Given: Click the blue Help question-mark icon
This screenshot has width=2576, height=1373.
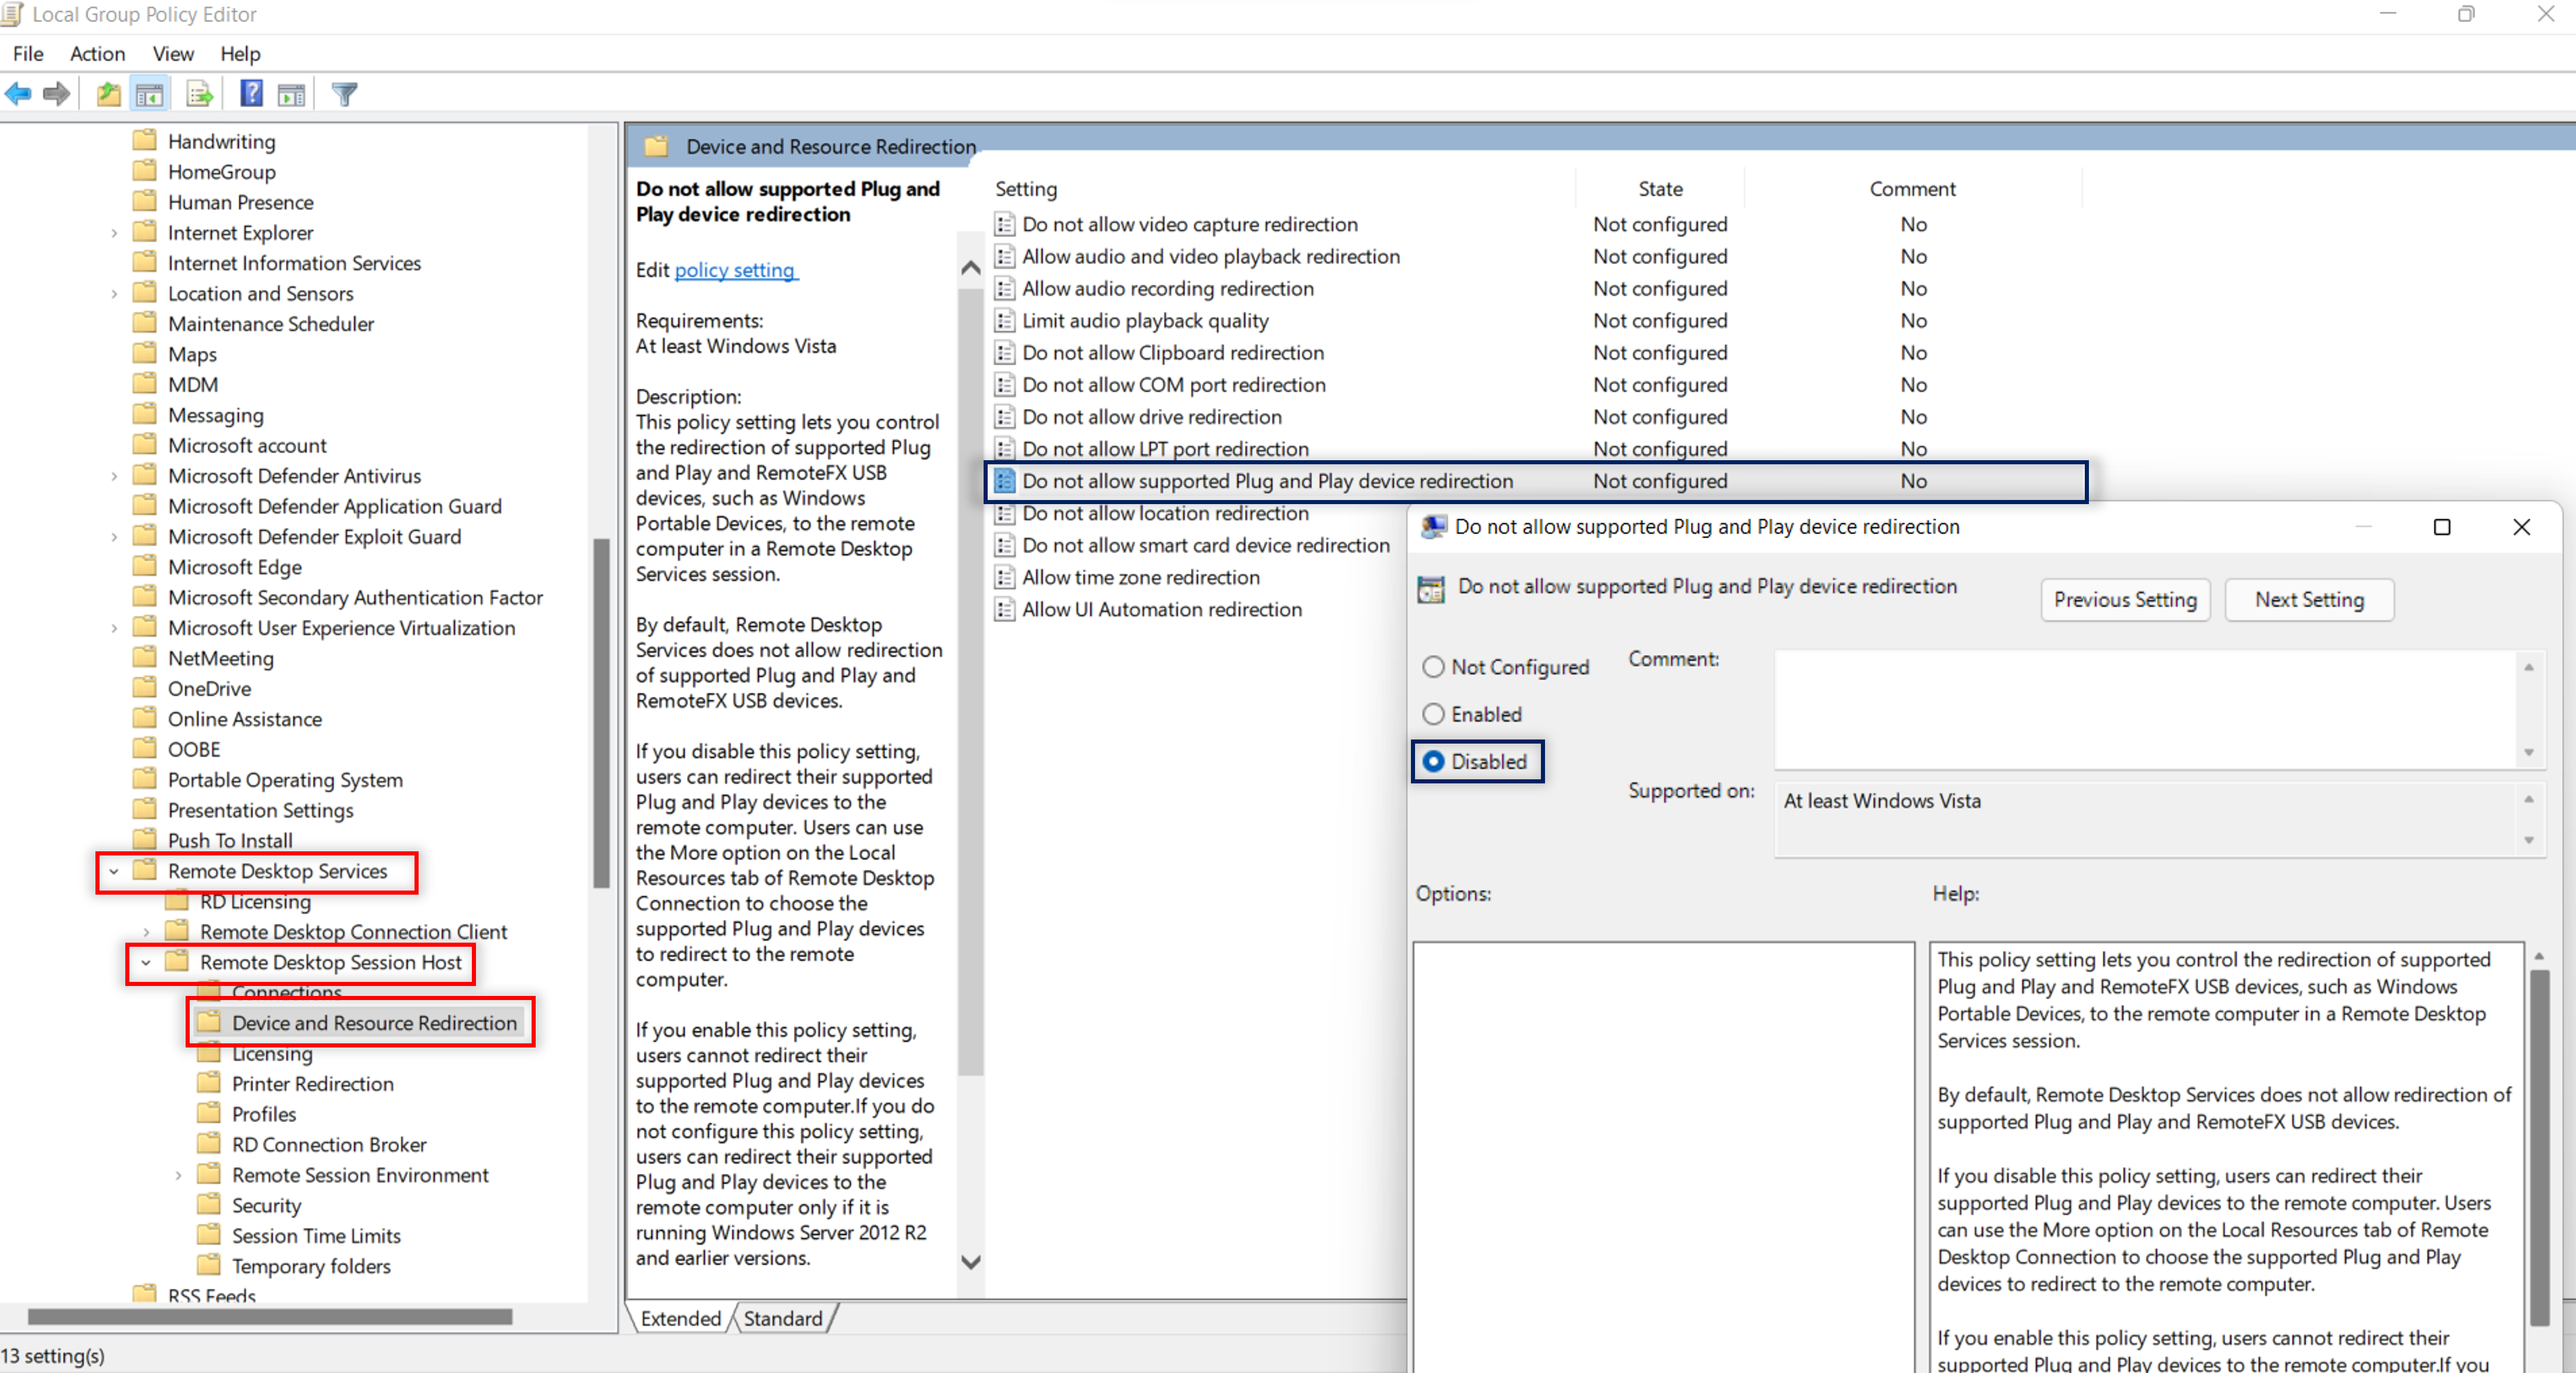Looking at the screenshot, I should coord(251,94).
